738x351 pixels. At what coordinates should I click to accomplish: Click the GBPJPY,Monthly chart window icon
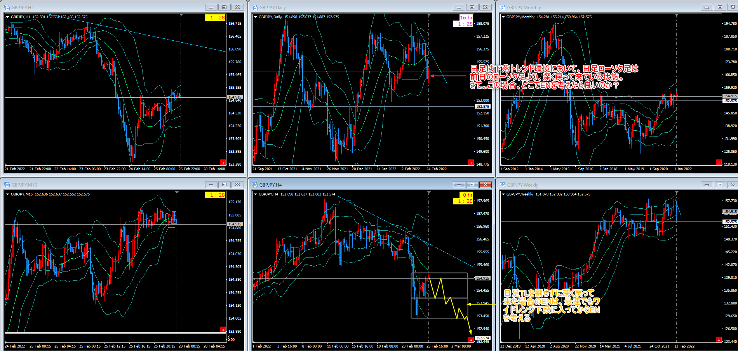503,7
